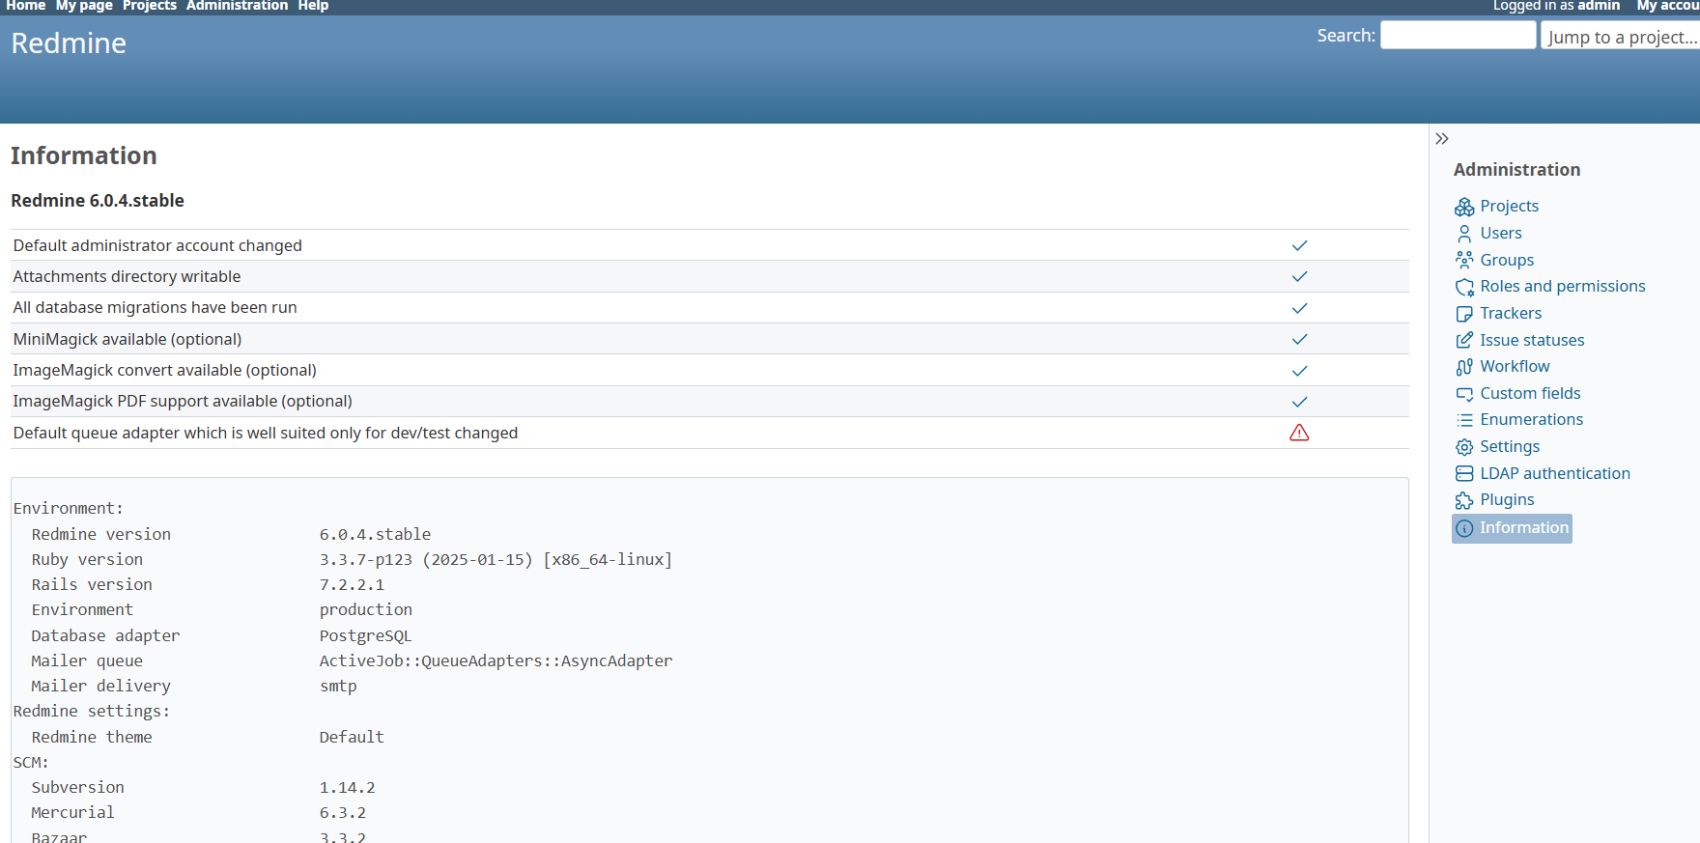Open the Jump to a project dropdown

1620,37
